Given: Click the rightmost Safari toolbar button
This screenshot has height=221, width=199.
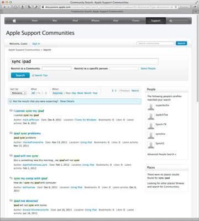Looking at the screenshot, I should coord(195,7).
